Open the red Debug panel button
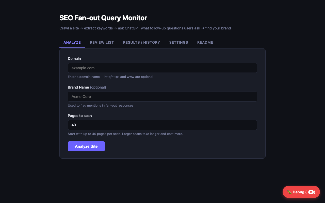 (x=301, y=192)
